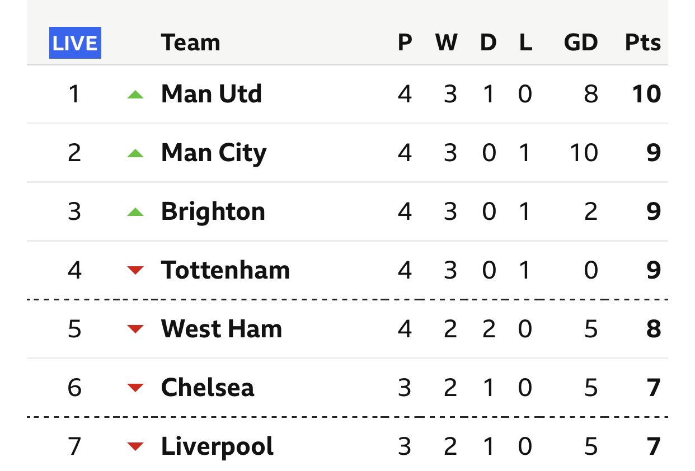This screenshot has height=471, width=695.
Task: Select the Brighton team name
Action: point(213,213)
